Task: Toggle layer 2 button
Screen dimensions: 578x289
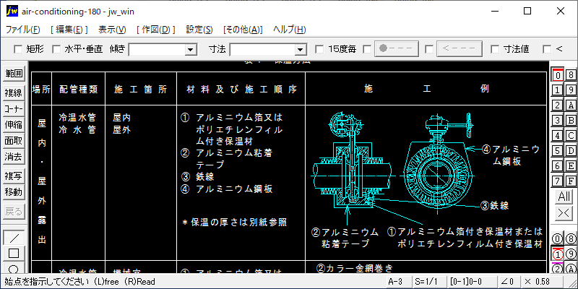Action: (558, 105)
